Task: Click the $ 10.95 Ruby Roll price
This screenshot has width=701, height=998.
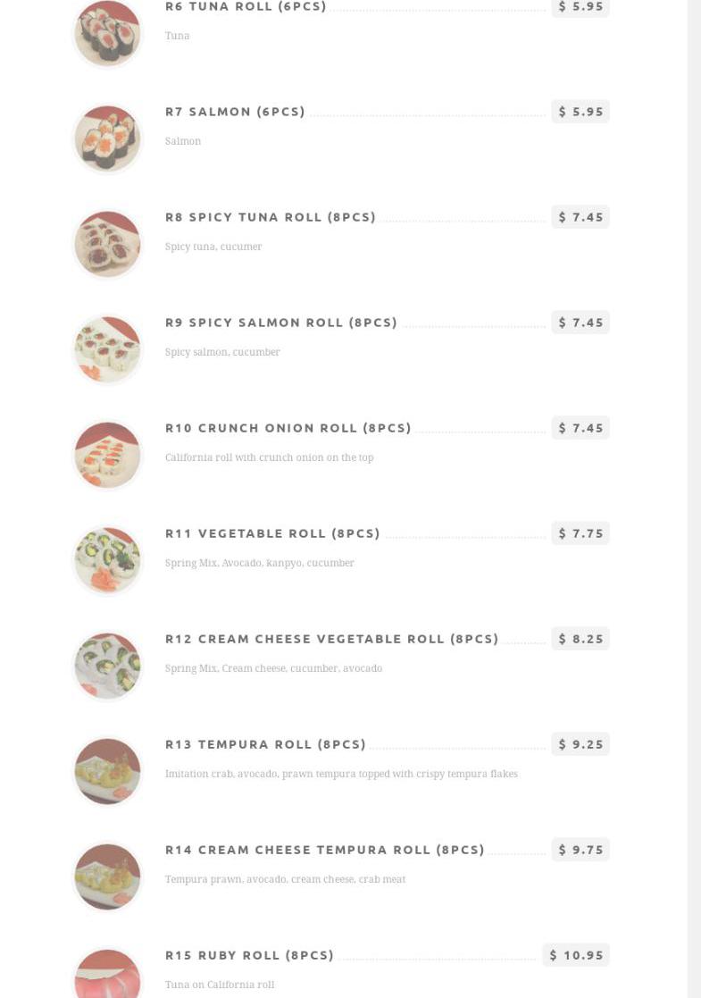Action: (576, 955)
